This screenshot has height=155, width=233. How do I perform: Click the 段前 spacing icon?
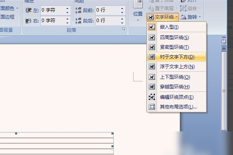pos(78,10)
